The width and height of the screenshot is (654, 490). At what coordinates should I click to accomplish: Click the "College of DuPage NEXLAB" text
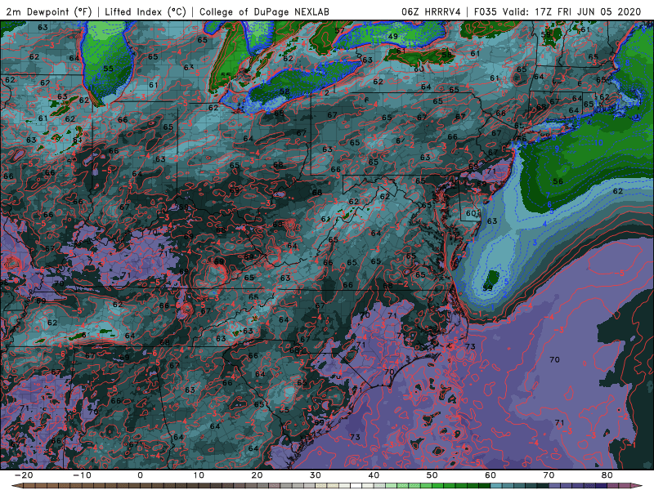tap(264, 11)
